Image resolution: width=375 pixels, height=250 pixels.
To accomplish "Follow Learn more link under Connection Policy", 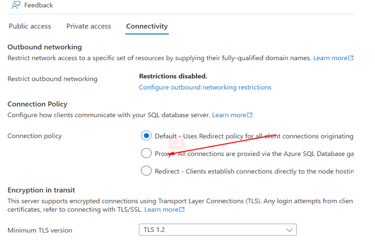I will click(229, 115).
